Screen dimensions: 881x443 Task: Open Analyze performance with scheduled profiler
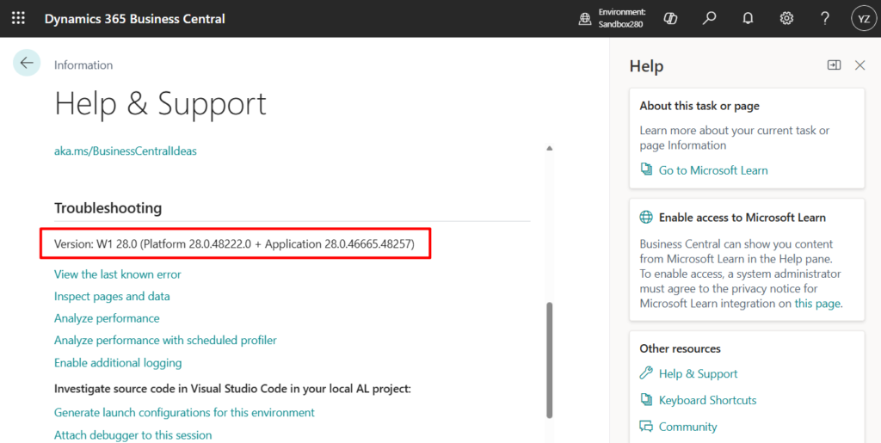coord(165,340)
